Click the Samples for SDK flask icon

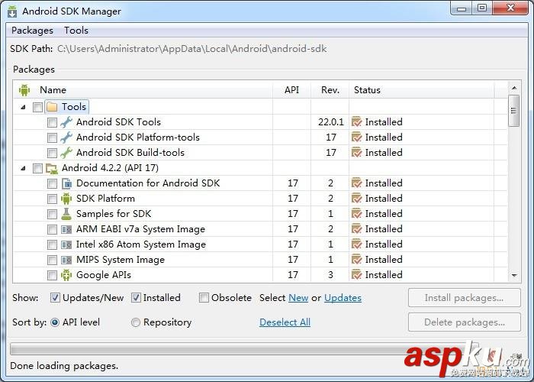[x=66, y=214]
